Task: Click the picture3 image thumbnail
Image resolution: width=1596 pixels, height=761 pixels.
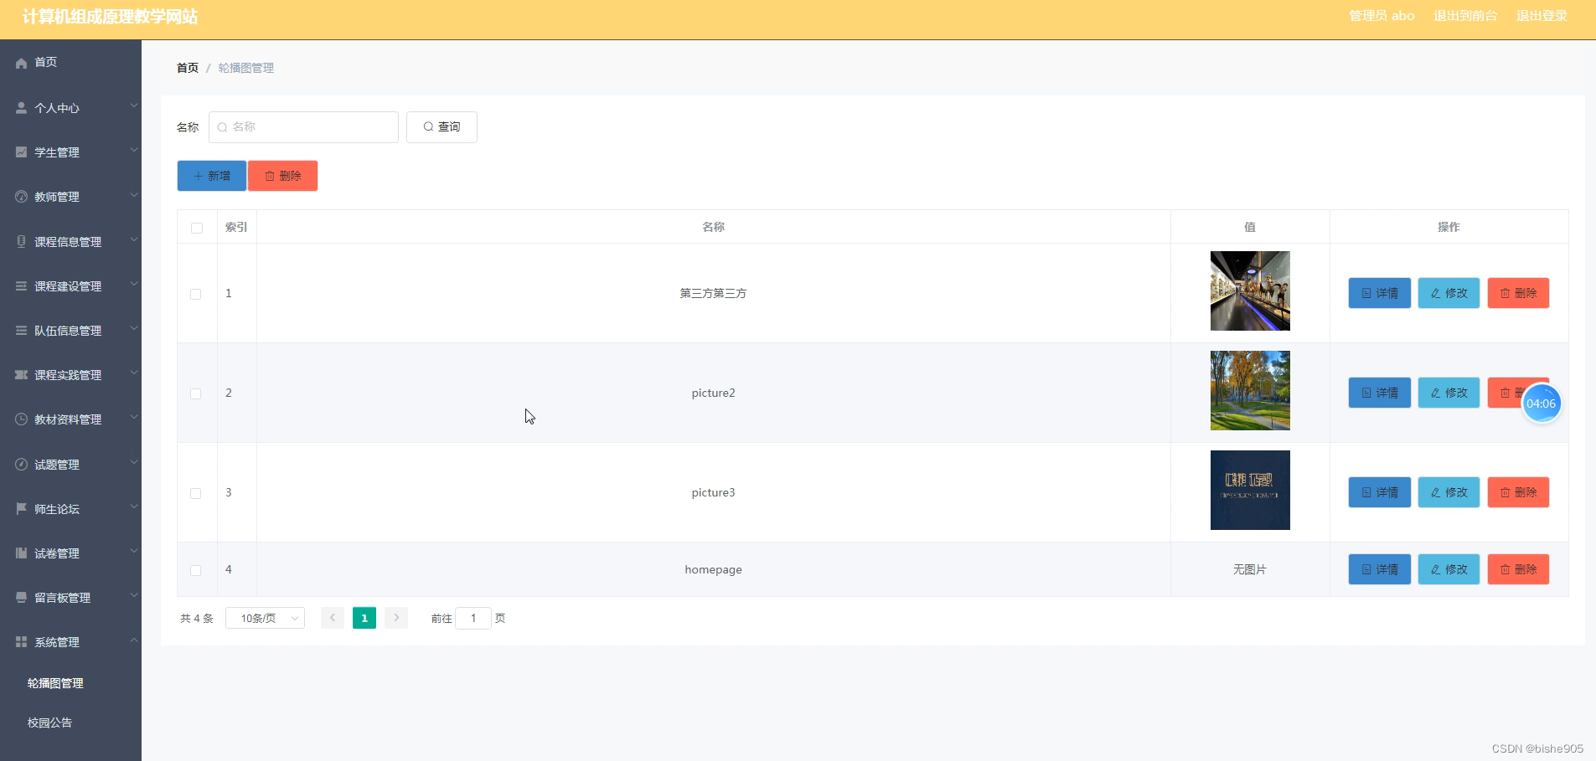Action: (x=1249, y=490)
